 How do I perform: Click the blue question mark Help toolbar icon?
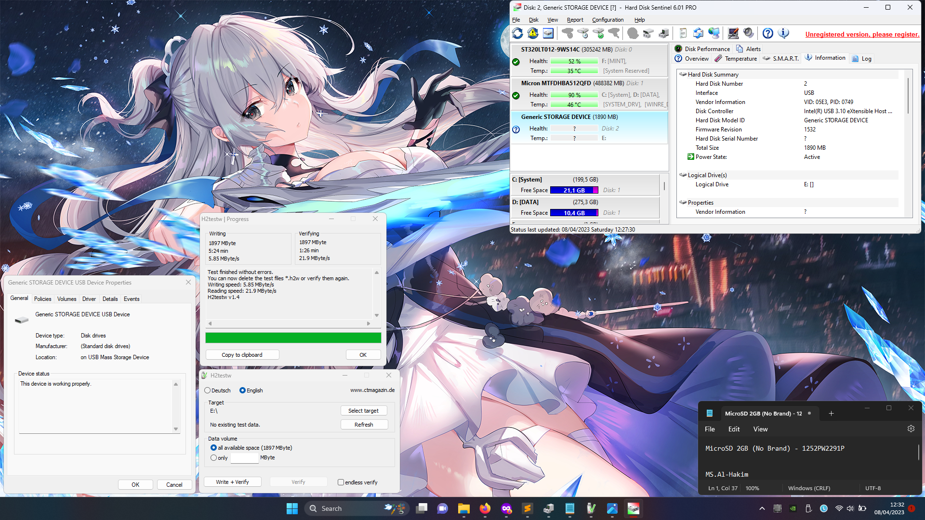(768, 33)
